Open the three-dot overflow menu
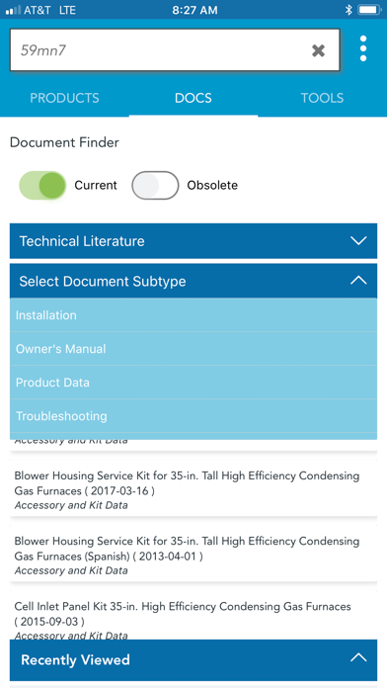 363,48
